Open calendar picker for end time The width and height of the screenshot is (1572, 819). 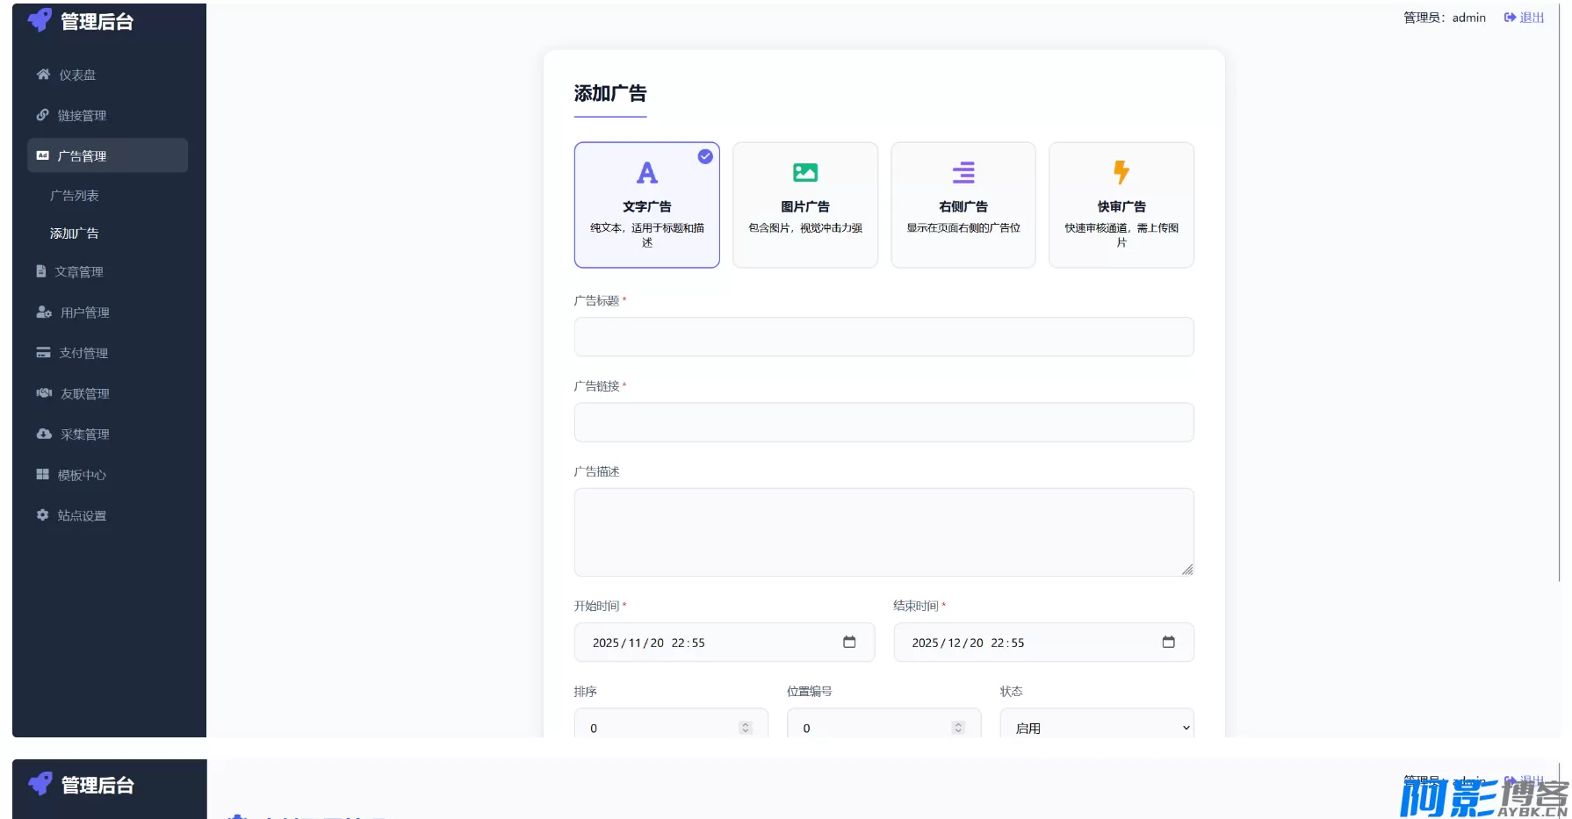[x=1168, y=642]
